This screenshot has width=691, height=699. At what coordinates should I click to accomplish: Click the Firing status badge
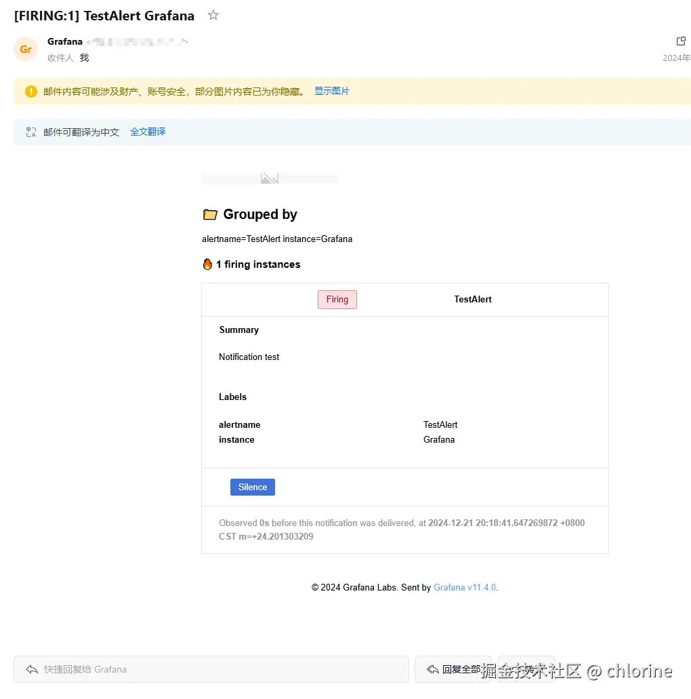click(337, 300)
